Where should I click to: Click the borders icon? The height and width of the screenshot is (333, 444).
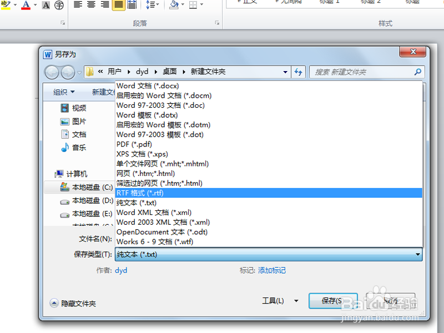point(193,4)
